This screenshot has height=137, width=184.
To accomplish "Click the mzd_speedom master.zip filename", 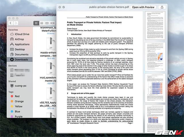I will tap(48, 79).
